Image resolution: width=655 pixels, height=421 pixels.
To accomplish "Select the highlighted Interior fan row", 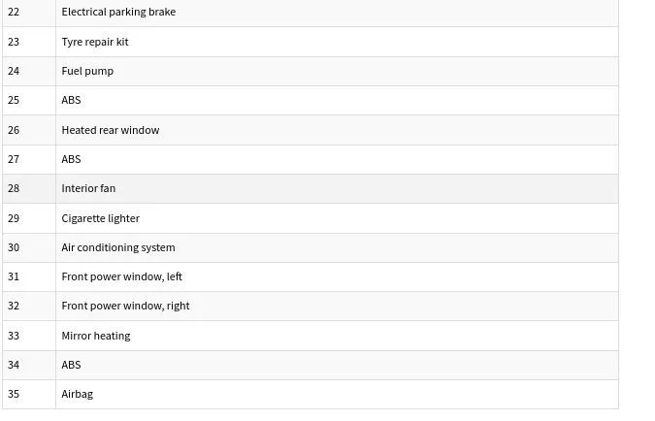I will (x=311, y=189).
